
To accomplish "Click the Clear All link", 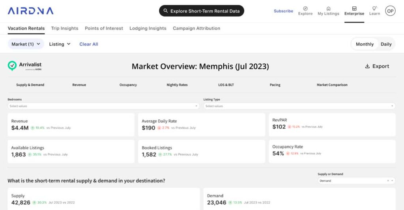I will pos(89,44).
